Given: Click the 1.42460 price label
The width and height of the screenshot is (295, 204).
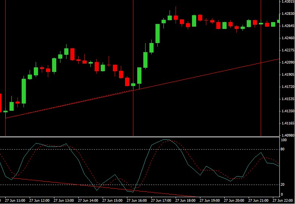Looking at the screenshot, I should pyautogui.click(x=288, y=38).
